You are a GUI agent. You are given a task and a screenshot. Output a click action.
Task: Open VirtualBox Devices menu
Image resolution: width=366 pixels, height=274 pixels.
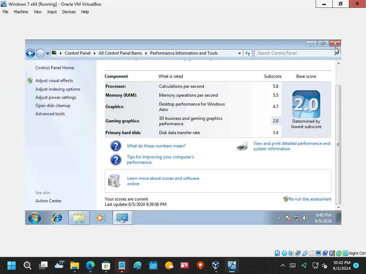point(69,12)
